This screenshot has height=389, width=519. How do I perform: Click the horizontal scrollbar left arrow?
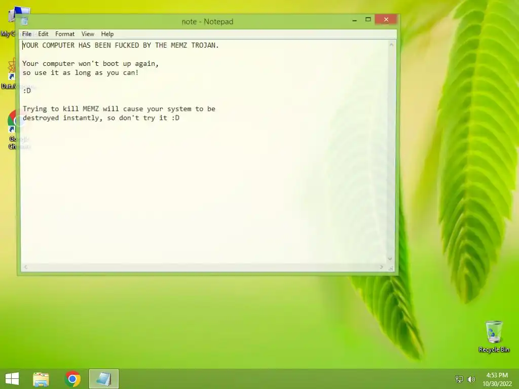click(26, 267)
